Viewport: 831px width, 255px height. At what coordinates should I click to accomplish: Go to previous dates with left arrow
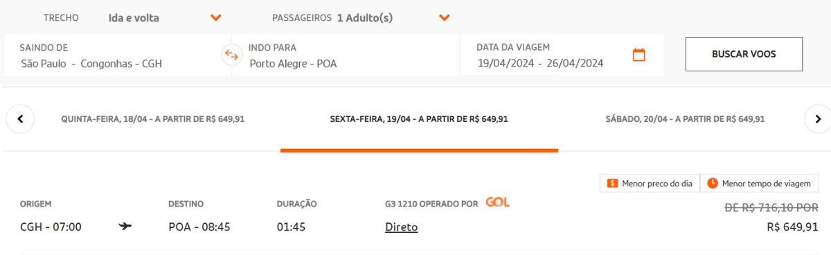coord(20,119)
